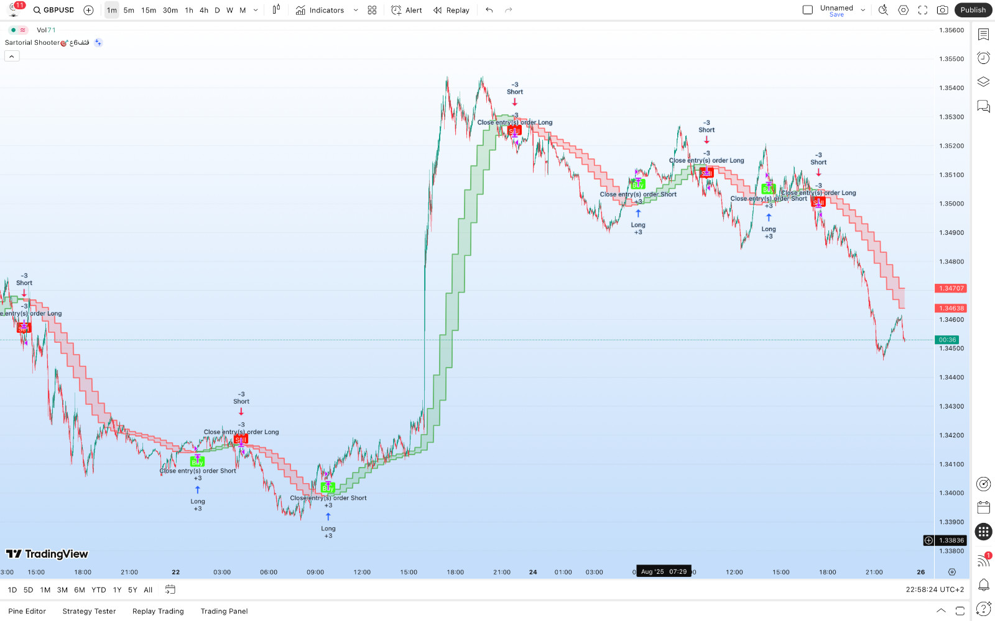Open the candlestick chart style selector
This screenshot has width=995, height=621.
point(276,10)
